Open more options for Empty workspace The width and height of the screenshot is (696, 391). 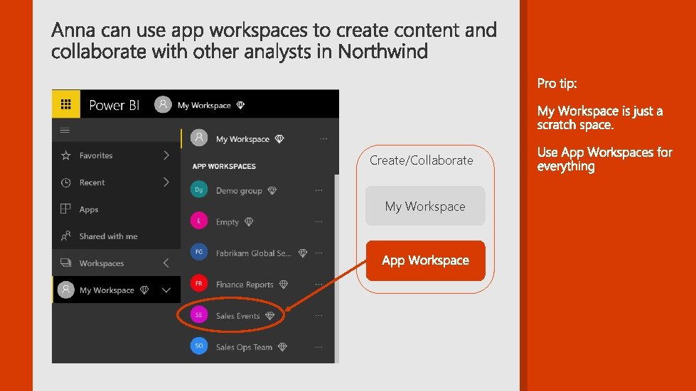tap(318, 222)
